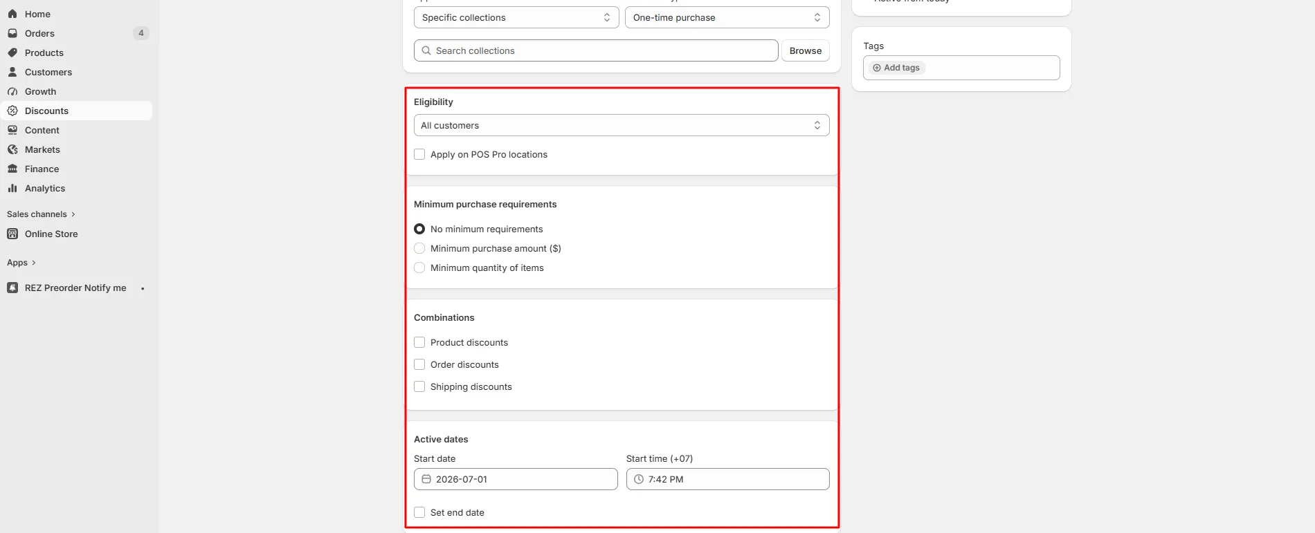Enable Apply on POS Pro locations
The image size is (1315, 533).
click(x=419, y=154)
